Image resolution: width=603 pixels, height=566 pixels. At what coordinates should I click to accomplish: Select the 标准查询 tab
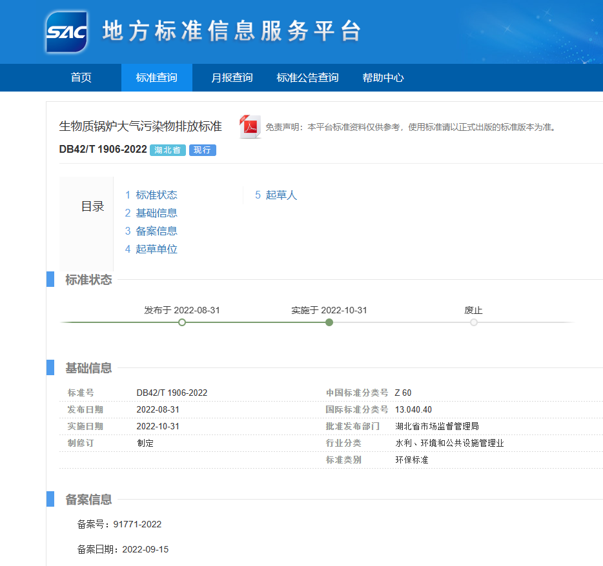tap(156, 78)
